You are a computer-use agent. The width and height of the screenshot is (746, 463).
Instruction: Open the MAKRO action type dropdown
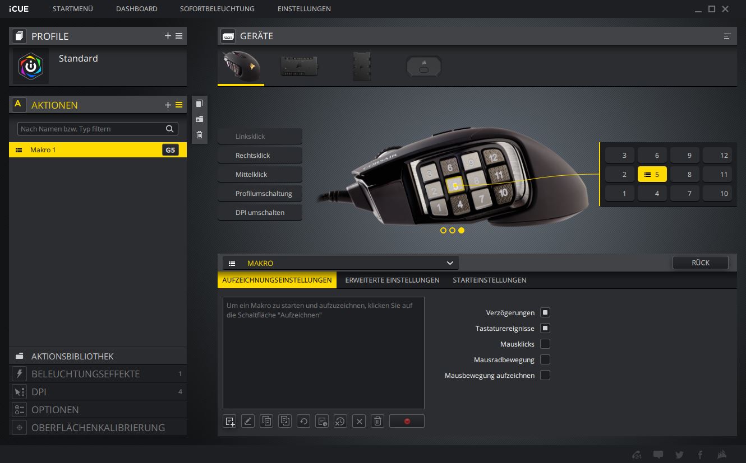tap(340, 263)
